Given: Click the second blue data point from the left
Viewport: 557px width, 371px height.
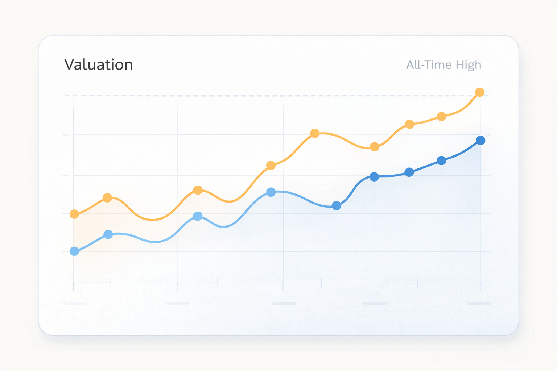Looking at the screenshot, I should point(108,234).
